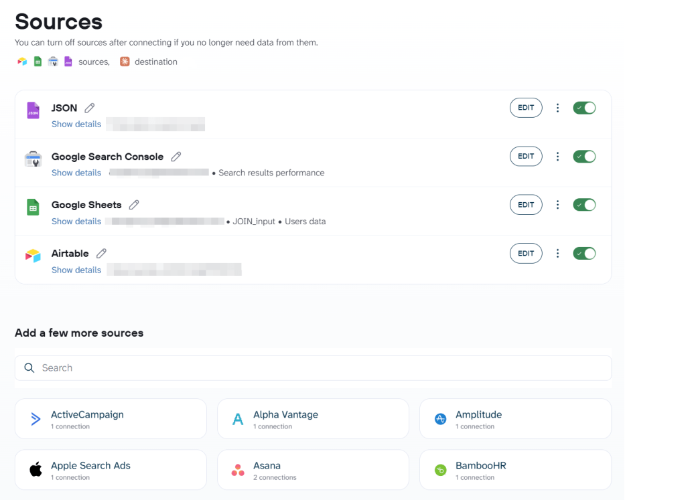Viewport: 686px width, 500px height.
Task: Click the Airtable source row icon
Action: [x=33, y=256]
